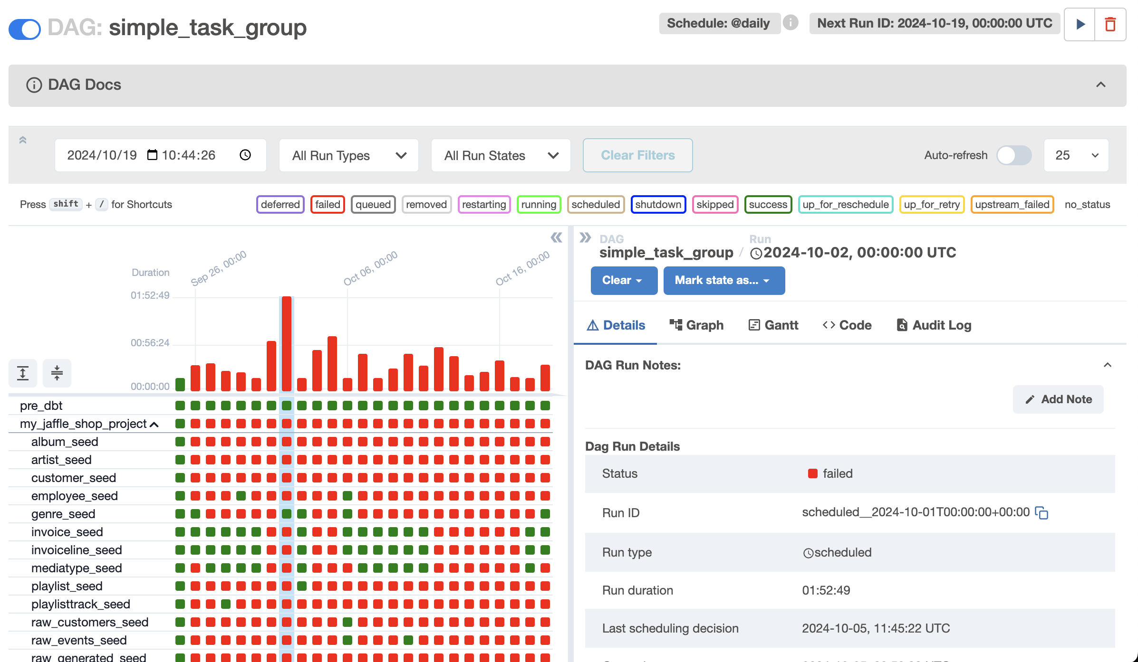Collapse the grid panel with double left arrows
Image resolution: width=1138 pixels, height=662 pixels.
(x=556, y=237)
